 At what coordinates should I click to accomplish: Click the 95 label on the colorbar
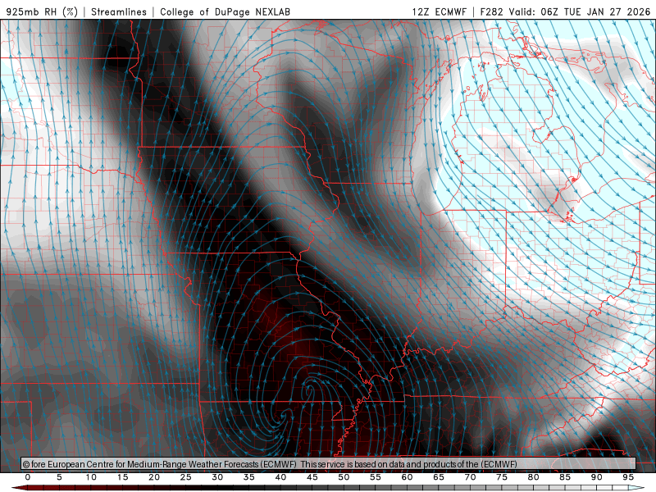(x=628, y=477)
